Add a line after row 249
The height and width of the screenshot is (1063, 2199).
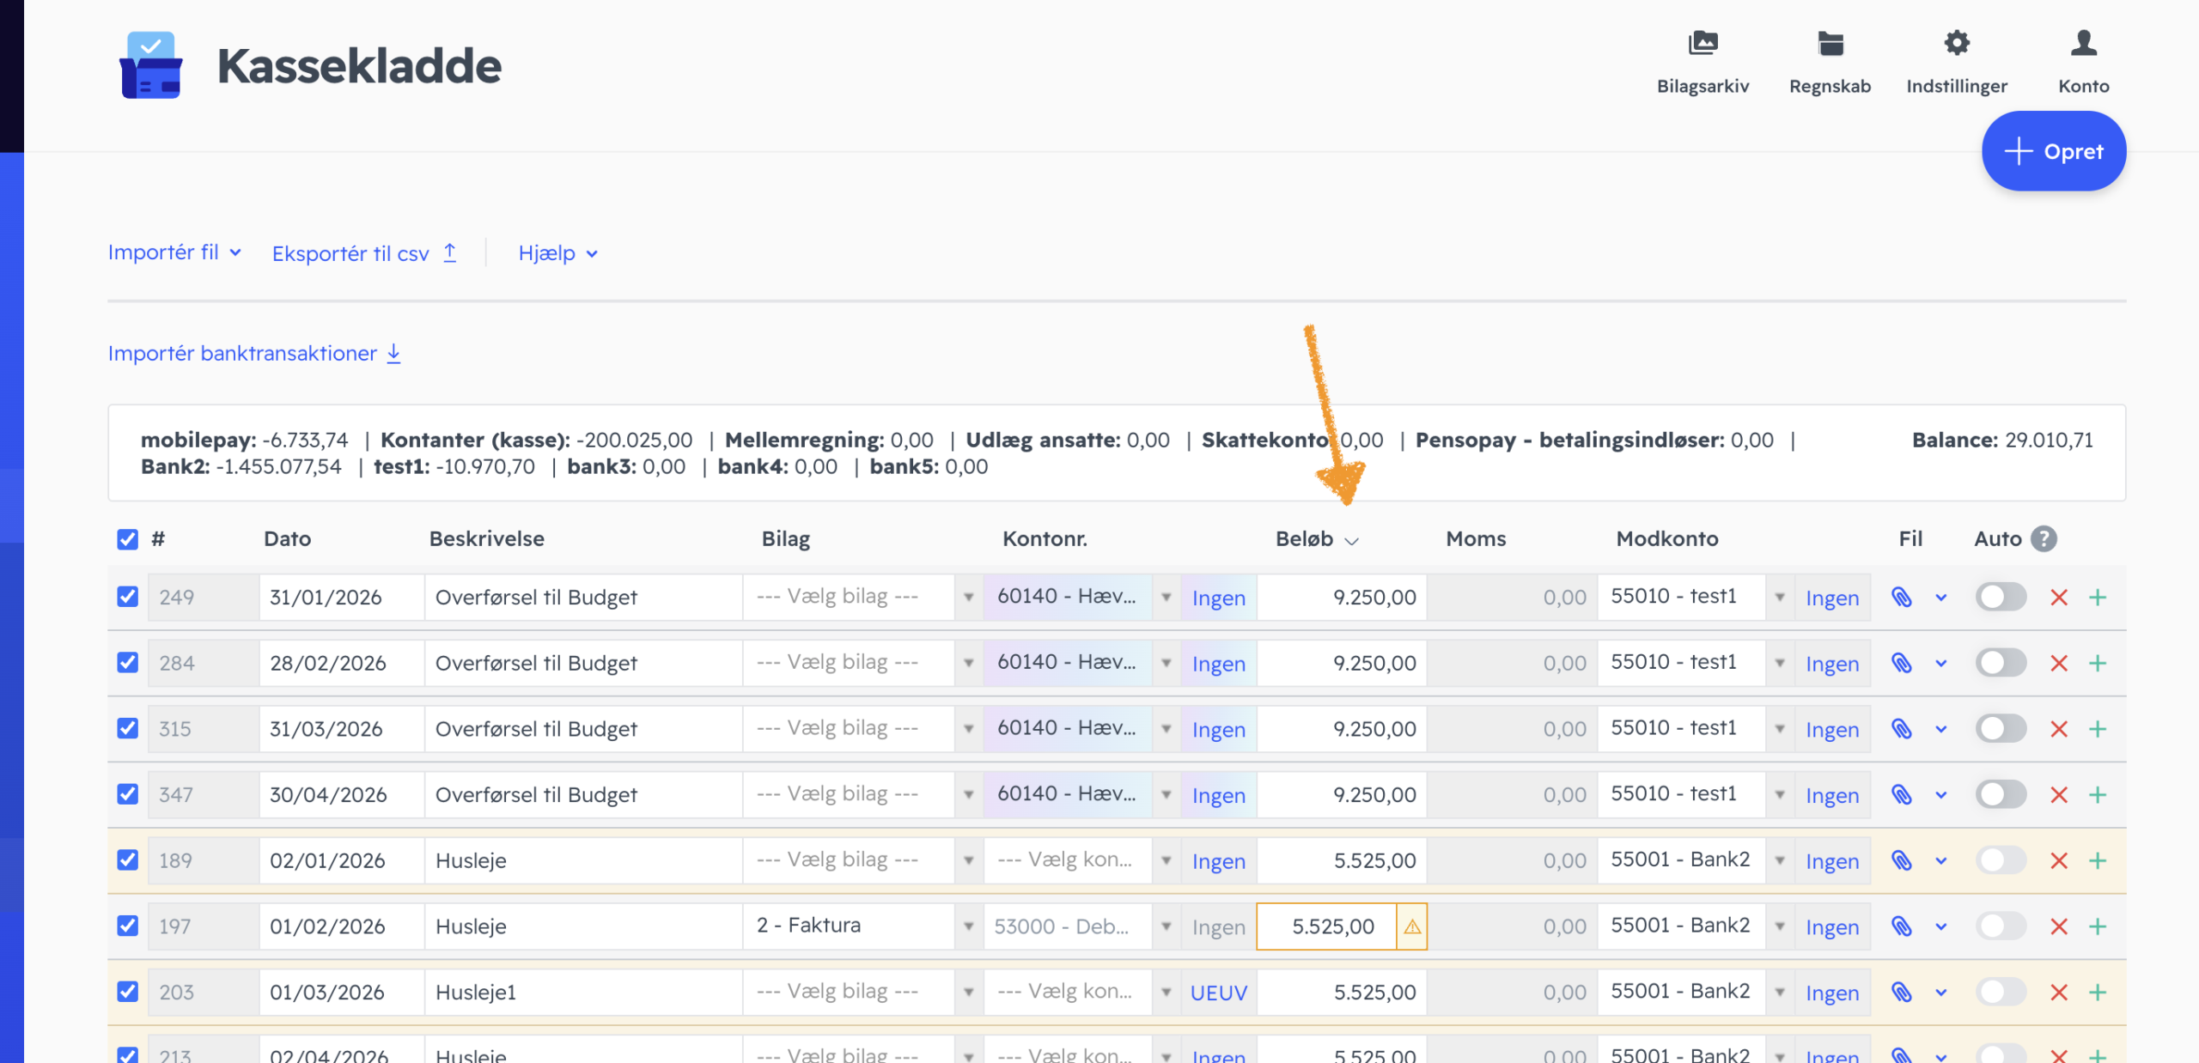point(2098,598)
